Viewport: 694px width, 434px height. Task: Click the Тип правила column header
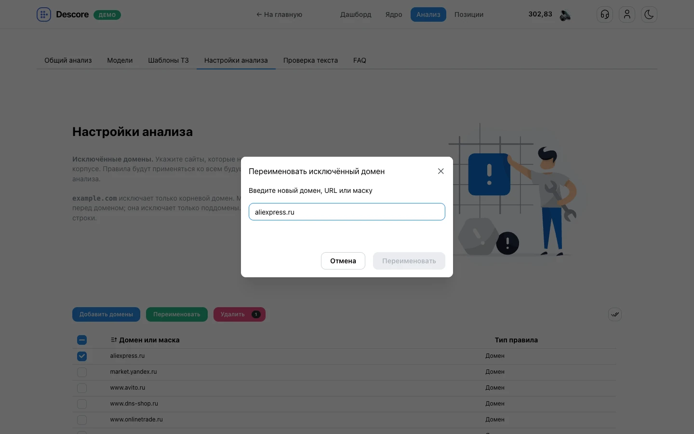click(x=516, y=340)
